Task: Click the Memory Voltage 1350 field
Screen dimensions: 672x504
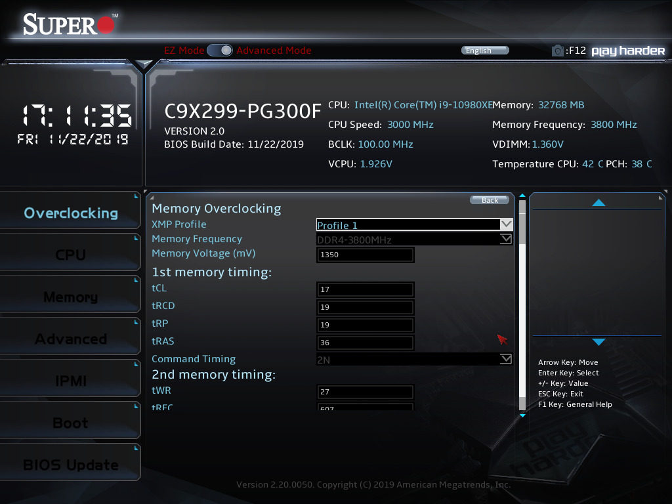Action: click(365, 255)
